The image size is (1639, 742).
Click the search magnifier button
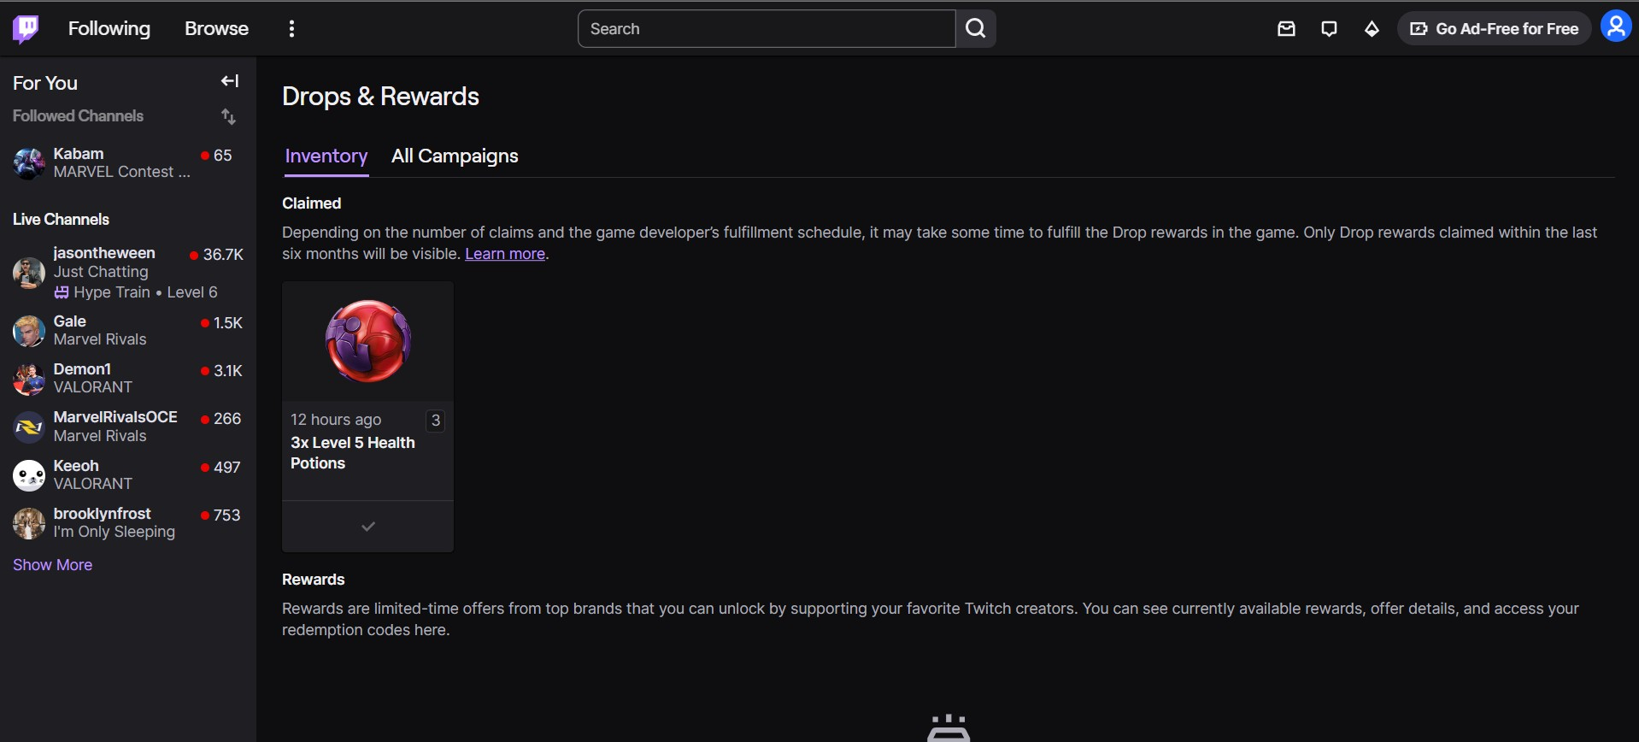pyautogui.click(x=976, y=29)
